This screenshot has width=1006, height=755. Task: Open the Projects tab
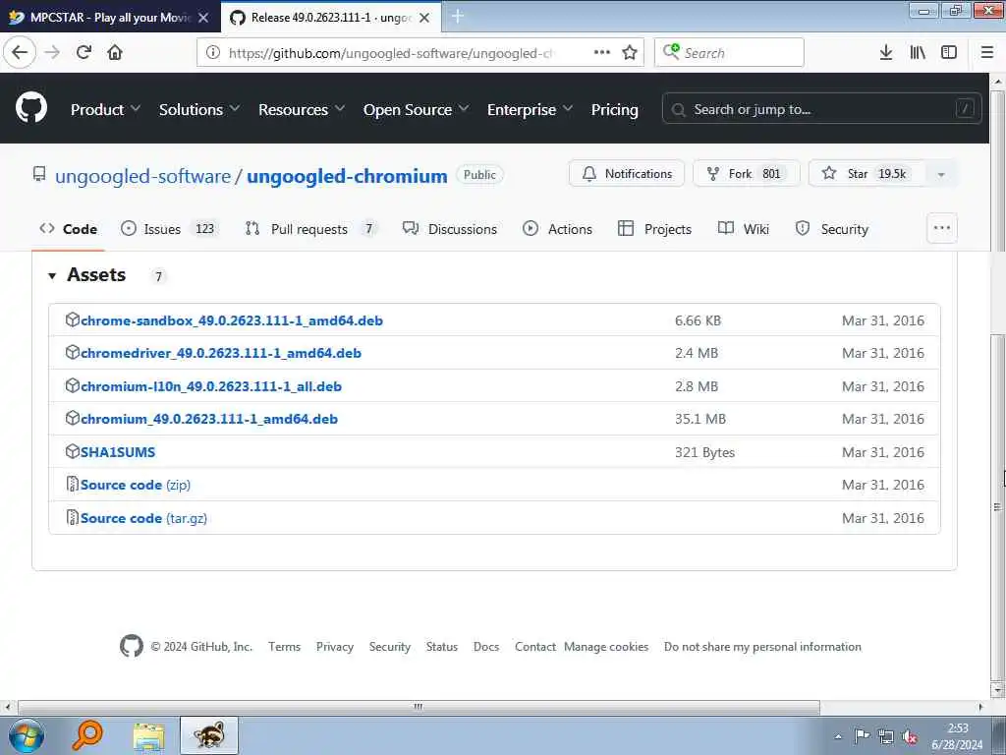654,228
